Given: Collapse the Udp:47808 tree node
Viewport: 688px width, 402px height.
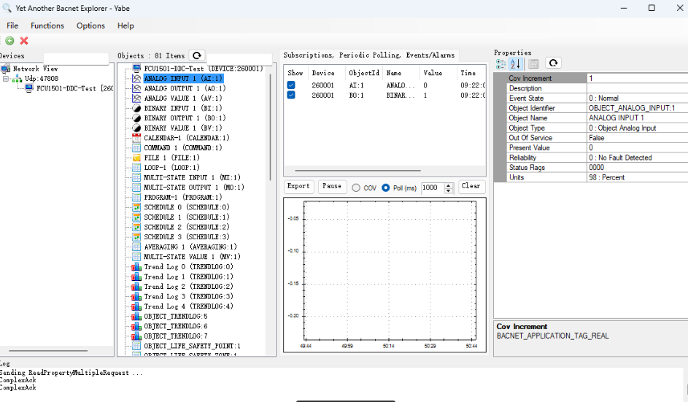Looking at the screenshot, I should pyautogui.click(x=6, y=79).
